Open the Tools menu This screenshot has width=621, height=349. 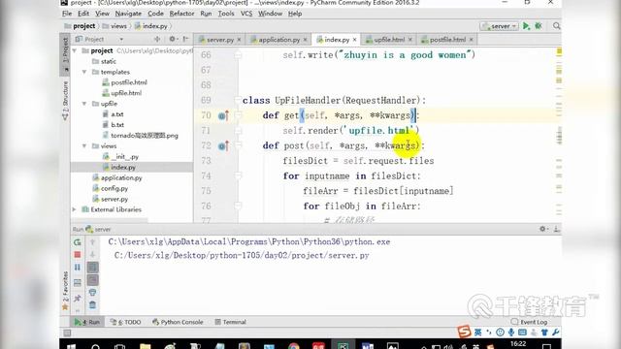point(226,14)
